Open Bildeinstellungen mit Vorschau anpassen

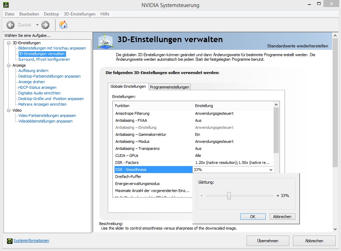[52, 48]
